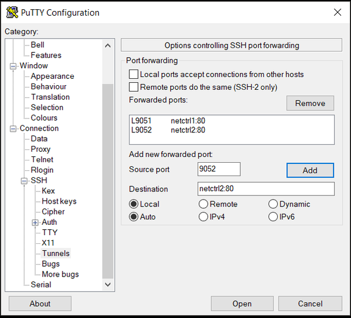Image resolution: width=351 pixels, height=318 pixels.
Task: Select Translation in the tree
Action: pyautogui.click(x=50, y=97)
